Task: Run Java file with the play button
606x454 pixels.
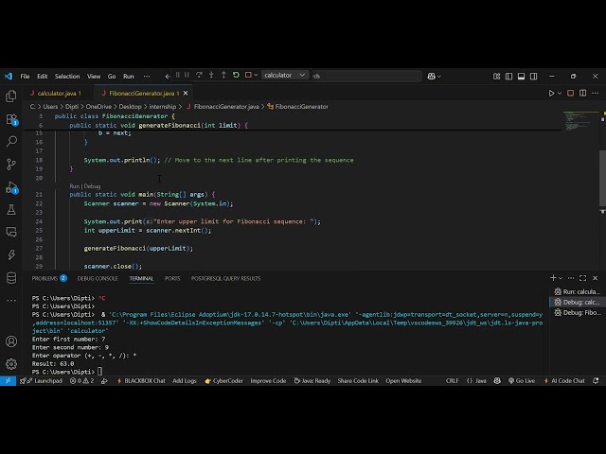Action: pos(551,93)
